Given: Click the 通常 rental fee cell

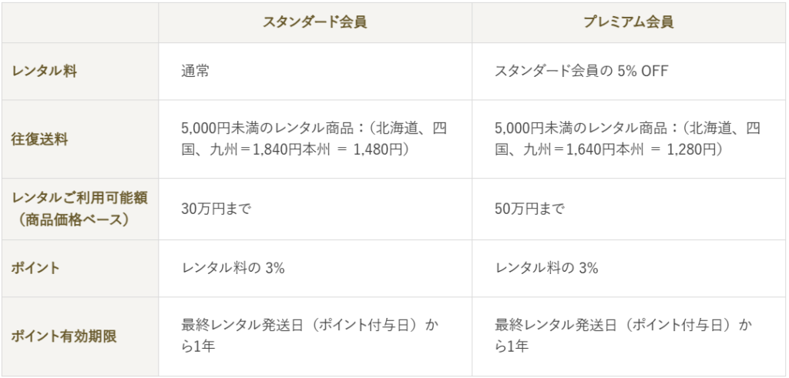Looking at the screenshot, I should click(x=196, y=72).
